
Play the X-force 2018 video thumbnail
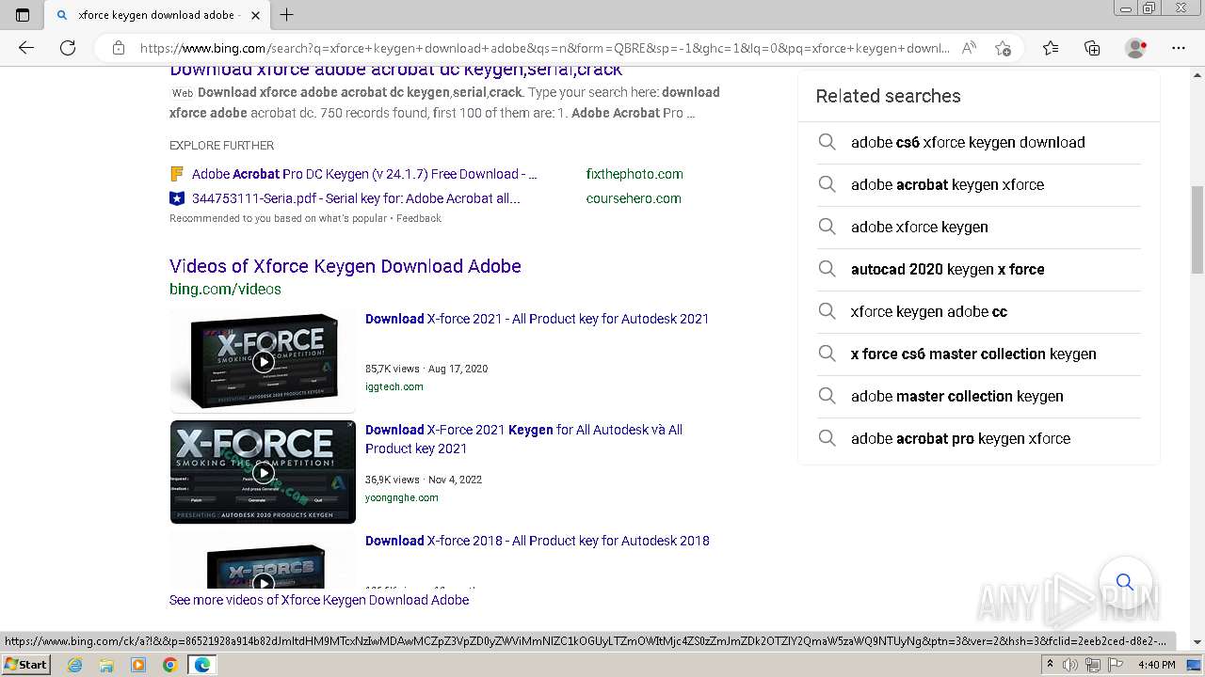(x=263, y=560)
